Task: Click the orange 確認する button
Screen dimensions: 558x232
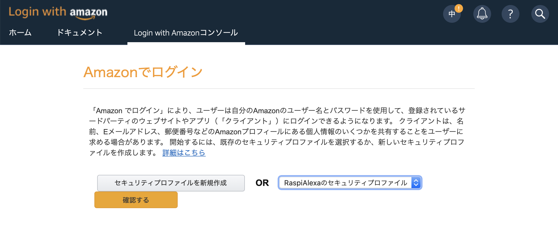Action: [136, 200]
